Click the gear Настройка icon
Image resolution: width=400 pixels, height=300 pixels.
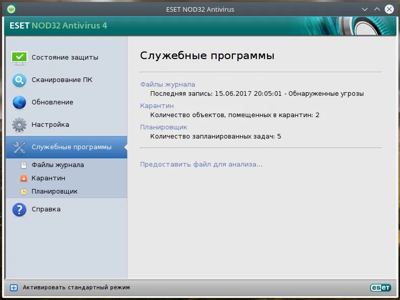click(x=19, y=125)
